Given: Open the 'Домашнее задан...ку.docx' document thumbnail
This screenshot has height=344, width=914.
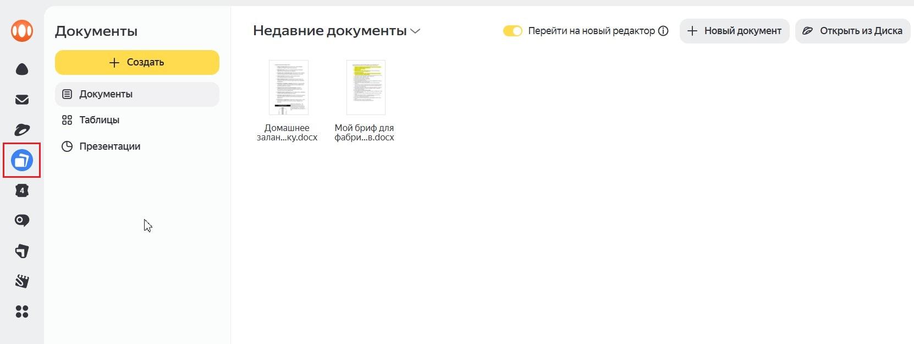Looking at the screenshot, I should coord(288,88).
